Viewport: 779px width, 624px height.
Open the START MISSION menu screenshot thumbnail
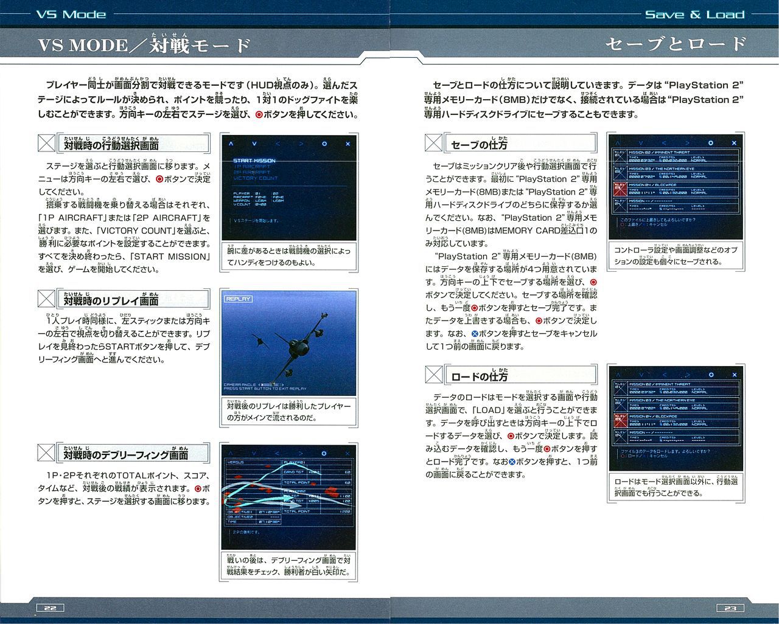[289, 187]
